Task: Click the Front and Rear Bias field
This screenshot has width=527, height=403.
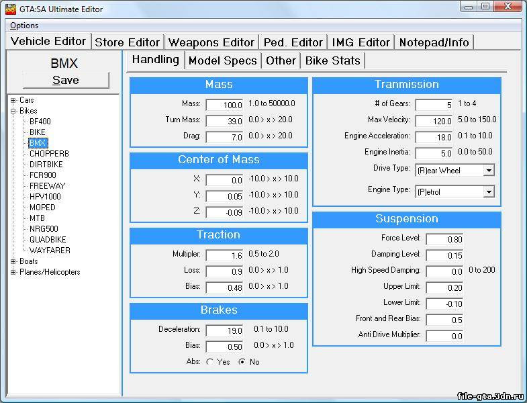Action: [444, 320]
